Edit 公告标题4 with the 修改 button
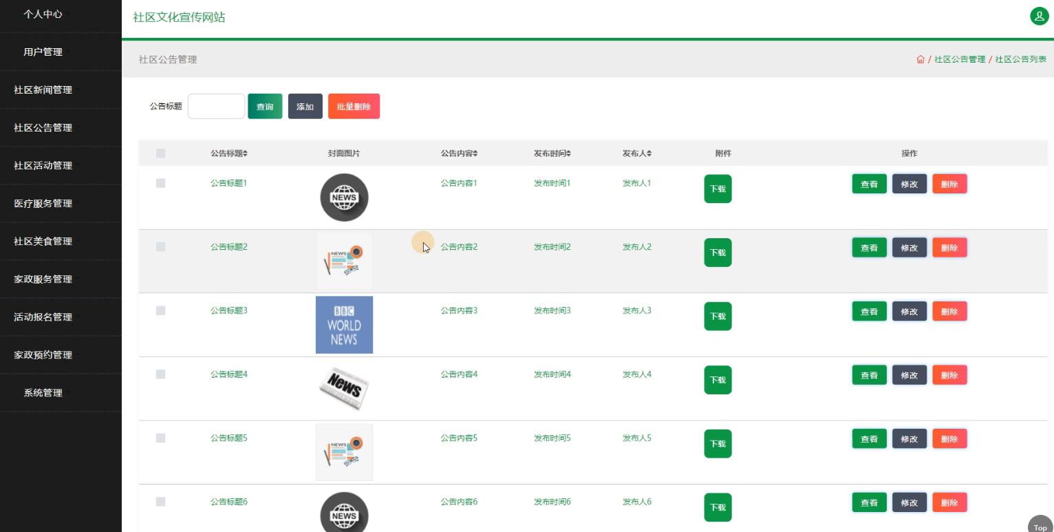 (910, 375)
